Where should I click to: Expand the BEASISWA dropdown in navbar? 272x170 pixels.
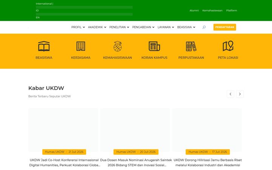(x=186, y=27)
